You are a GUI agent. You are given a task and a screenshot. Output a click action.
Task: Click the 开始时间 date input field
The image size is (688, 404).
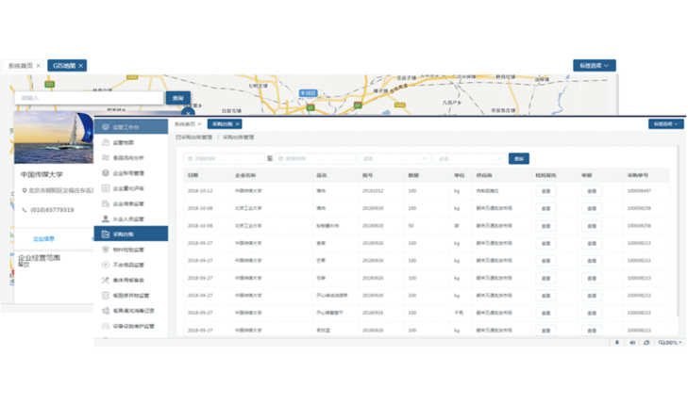point(225,159)
